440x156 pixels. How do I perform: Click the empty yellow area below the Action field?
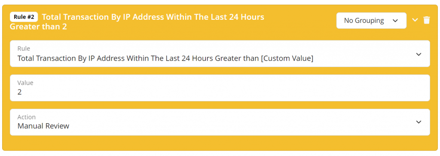(220, 143)
